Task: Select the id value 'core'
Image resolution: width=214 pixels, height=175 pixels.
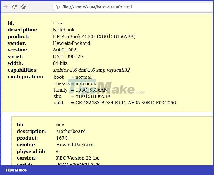Action: point(60,125)
